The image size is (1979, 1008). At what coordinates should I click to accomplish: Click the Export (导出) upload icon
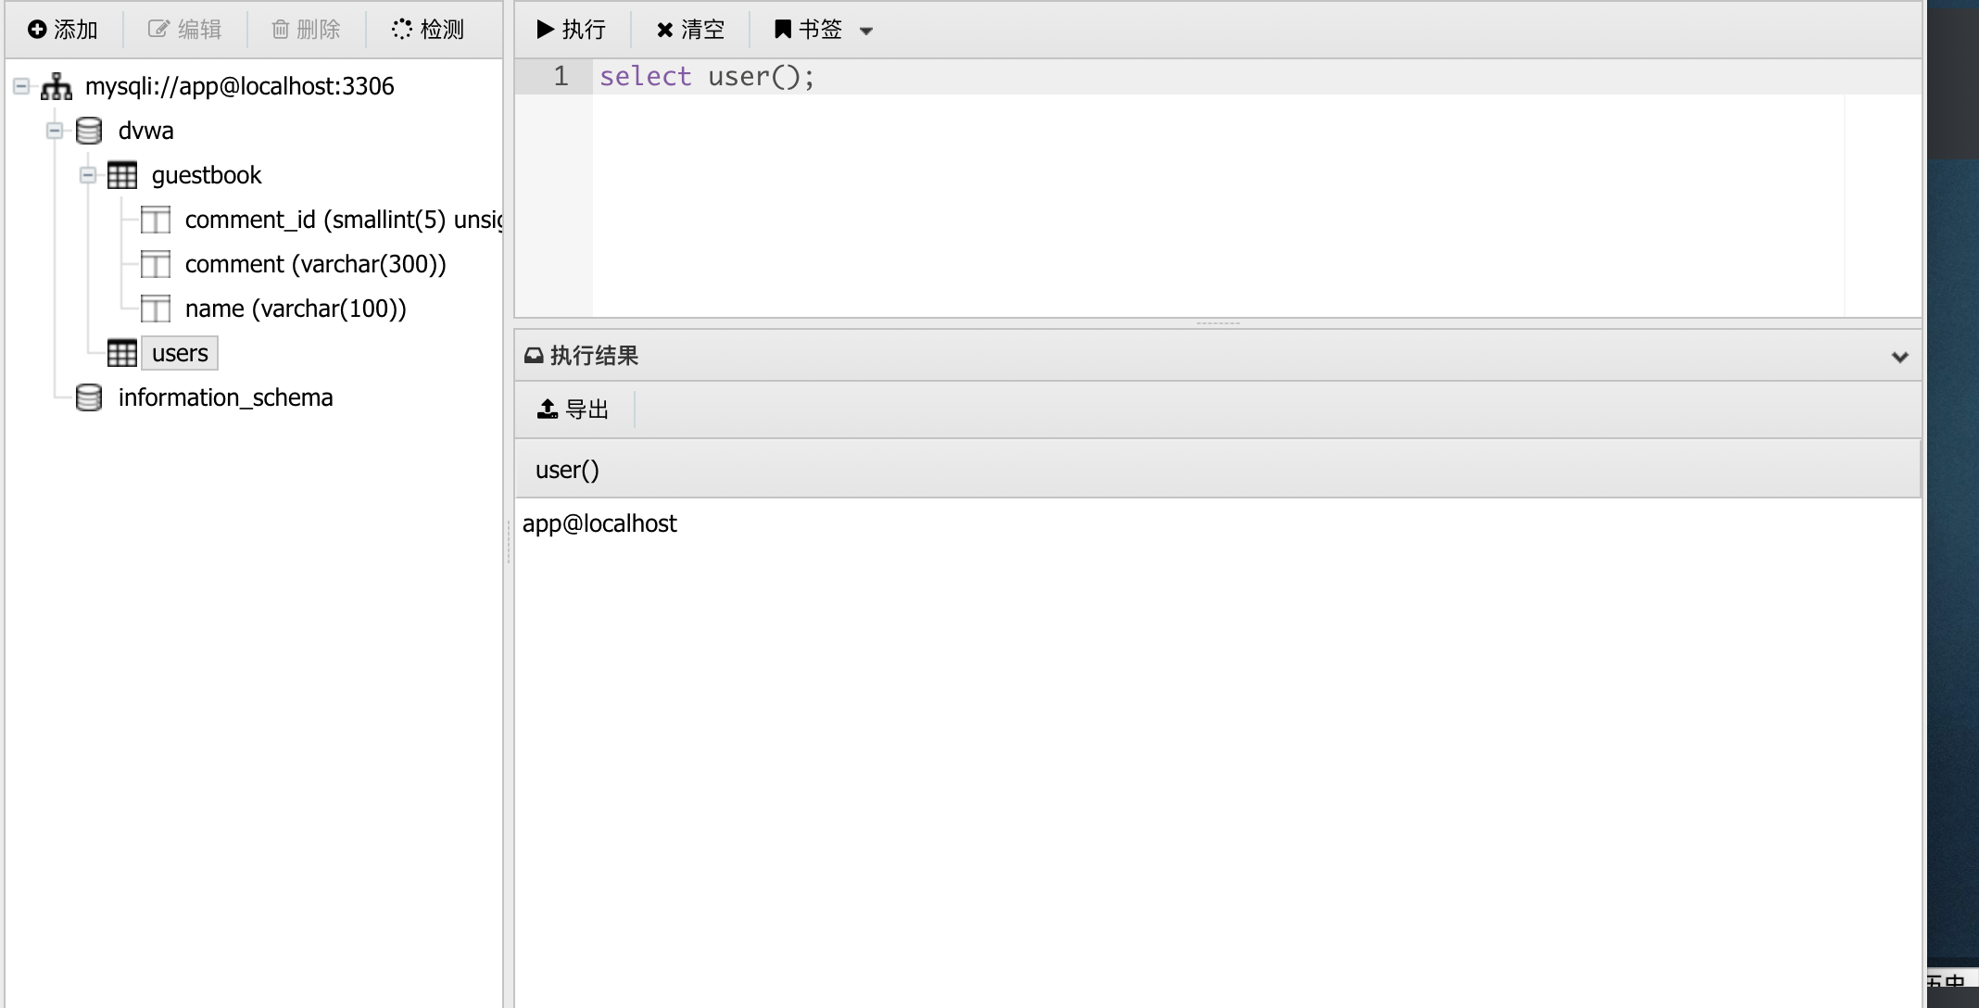(x=548, y=409)
